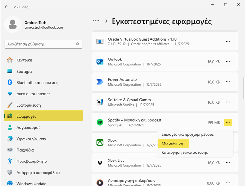Select the Εξατομίκευση section

(x=44, y=105)
